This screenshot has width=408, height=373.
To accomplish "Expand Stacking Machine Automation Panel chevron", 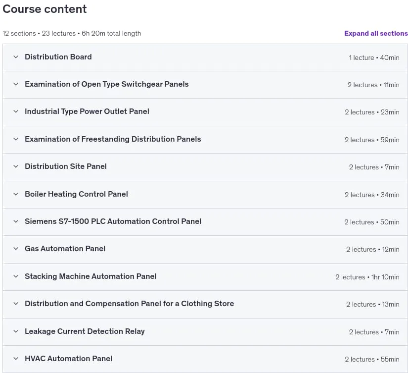I will [x=16, y=276].
